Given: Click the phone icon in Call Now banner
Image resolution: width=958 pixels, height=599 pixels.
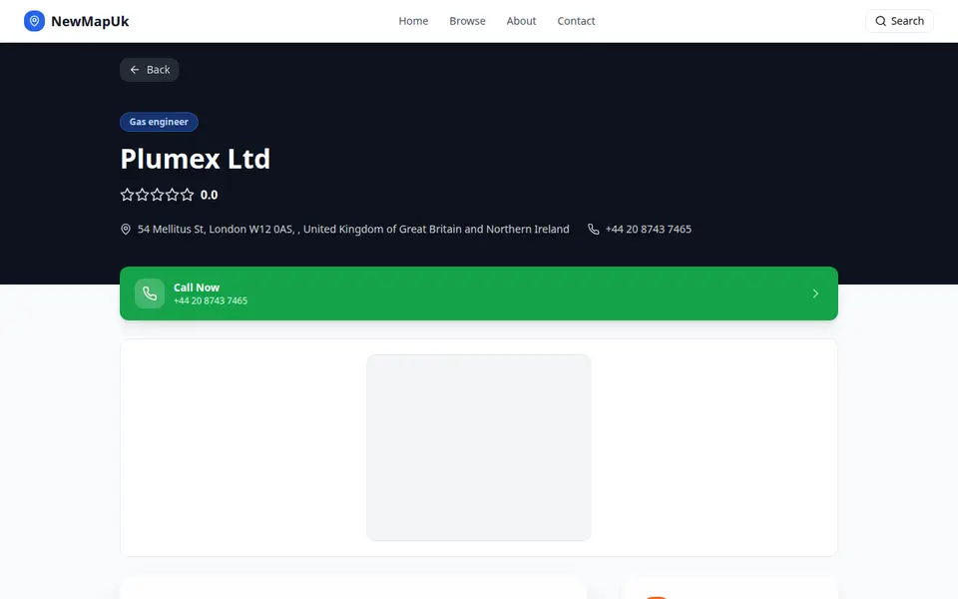Looking at the screenshot, I should 150,294.
